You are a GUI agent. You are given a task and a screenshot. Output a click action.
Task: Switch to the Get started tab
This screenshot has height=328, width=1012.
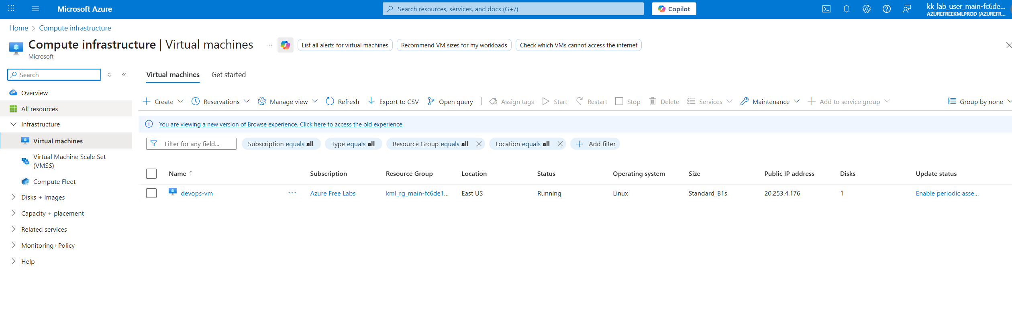pos(229,75)
